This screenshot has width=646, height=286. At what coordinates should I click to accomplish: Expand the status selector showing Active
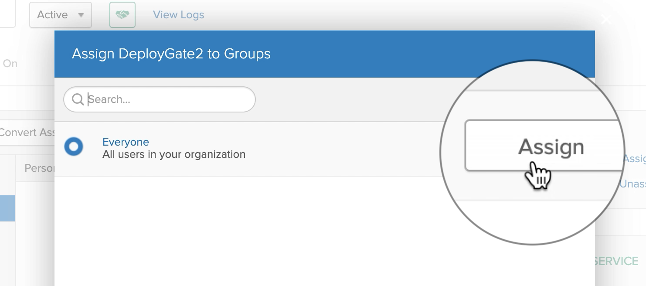tap(60, 14)
